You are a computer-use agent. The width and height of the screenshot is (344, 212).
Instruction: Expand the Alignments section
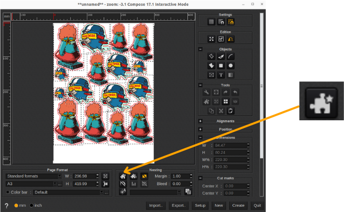tap(201, 121)
